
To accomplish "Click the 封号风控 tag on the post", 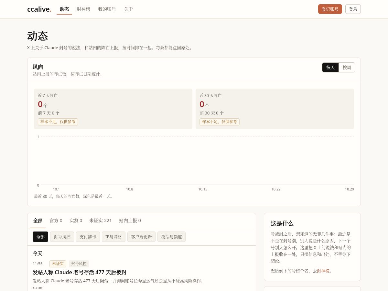I will coord(79,264).
